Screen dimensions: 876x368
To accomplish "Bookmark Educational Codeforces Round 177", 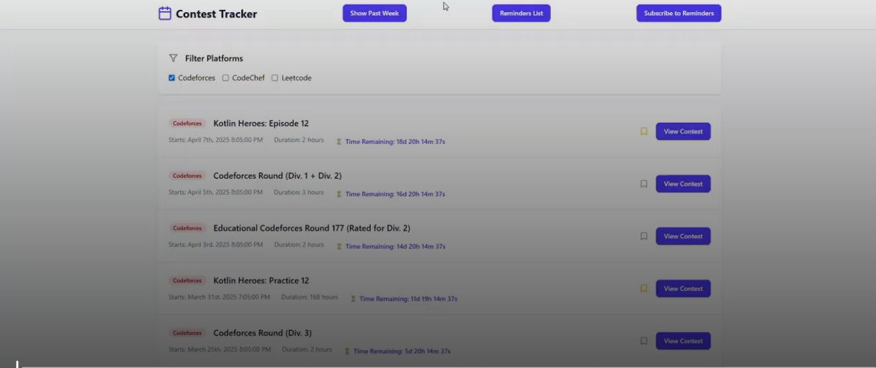I will tap(643, 236).
